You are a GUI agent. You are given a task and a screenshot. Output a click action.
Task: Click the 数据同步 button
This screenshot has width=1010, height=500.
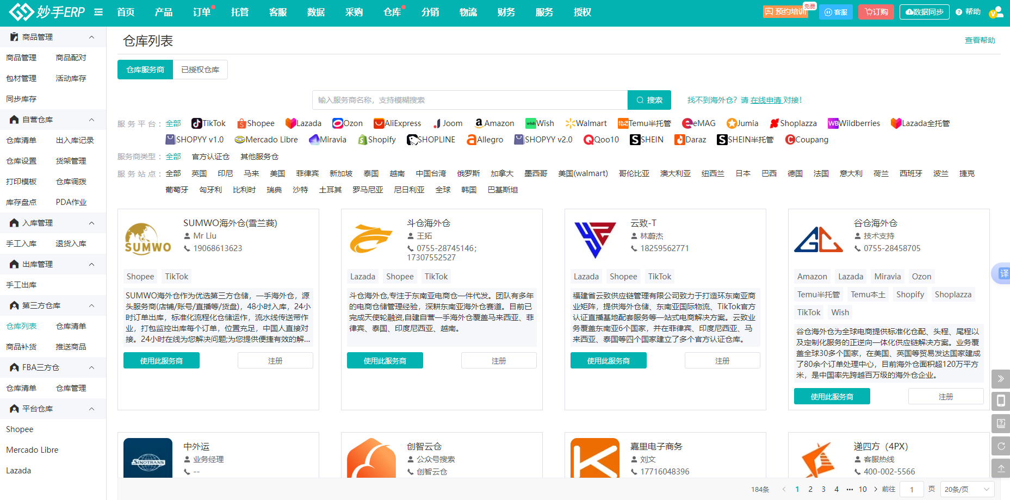click(925, 12)
